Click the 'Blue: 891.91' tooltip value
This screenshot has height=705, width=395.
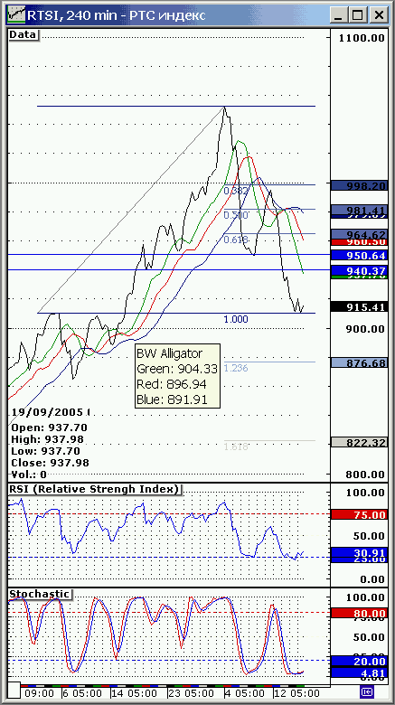pyautogui.click(x=173, y=399)
